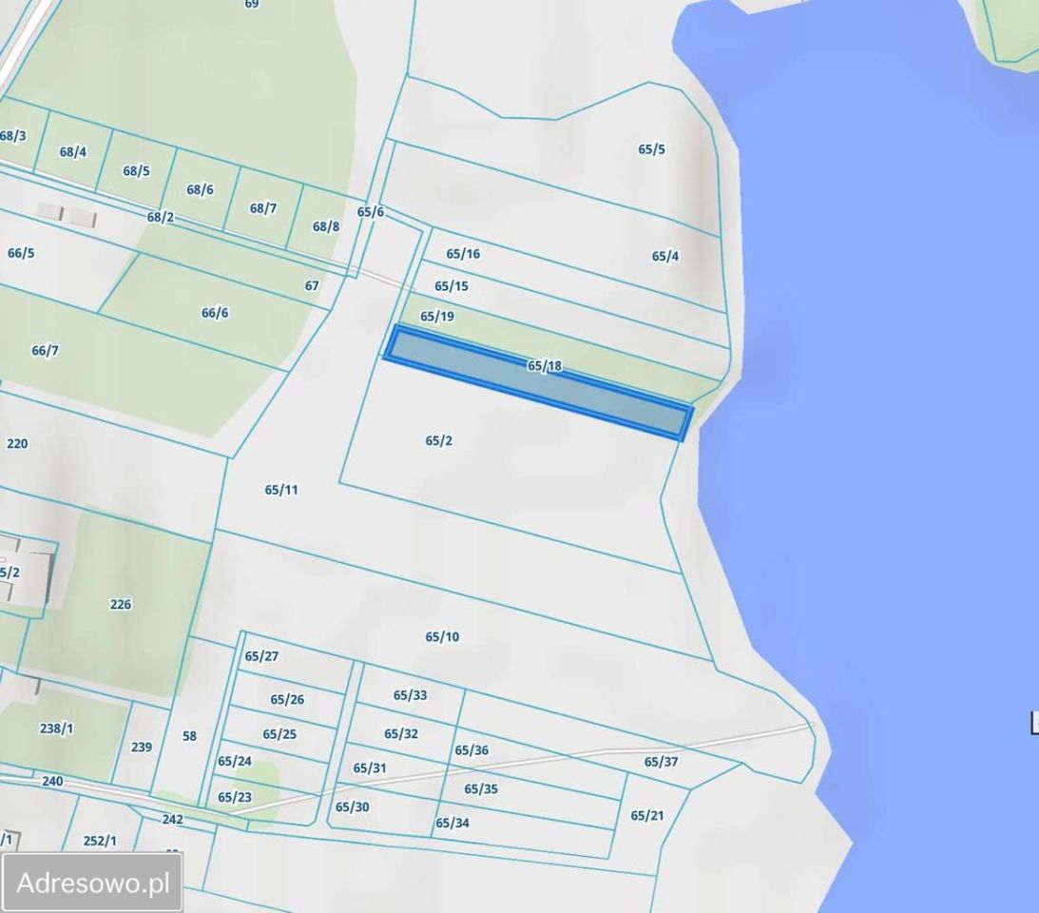Screen dimensions: 1039x913
Task: Click parcel label 65/4
Action: pyautogui.click(x=665, y=256)
